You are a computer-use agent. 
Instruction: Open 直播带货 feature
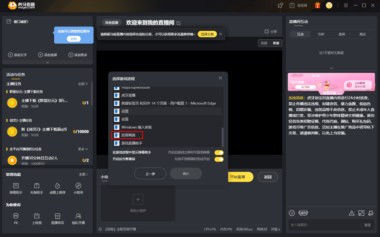coord(58,219)
